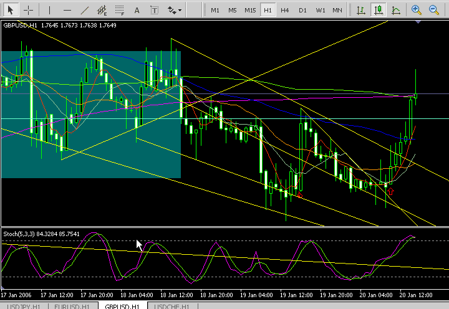The image size is (449, 309).
Task: Select the Fibonacci retracement tool
Action: point(119,11)
